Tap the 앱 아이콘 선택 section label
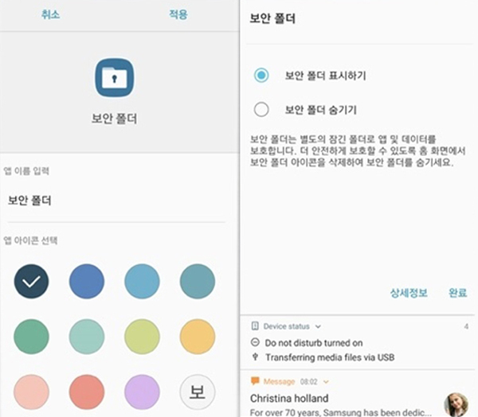This screenshot has height=417, width=478. pyautogui.click(x=30, y=240)
